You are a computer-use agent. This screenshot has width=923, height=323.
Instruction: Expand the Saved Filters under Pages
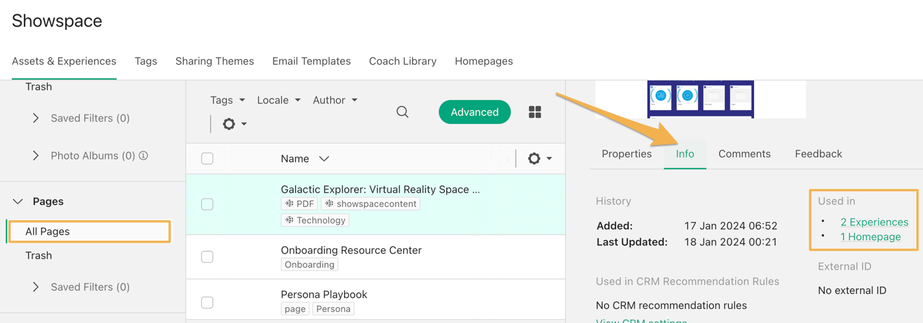coord(36,287)
